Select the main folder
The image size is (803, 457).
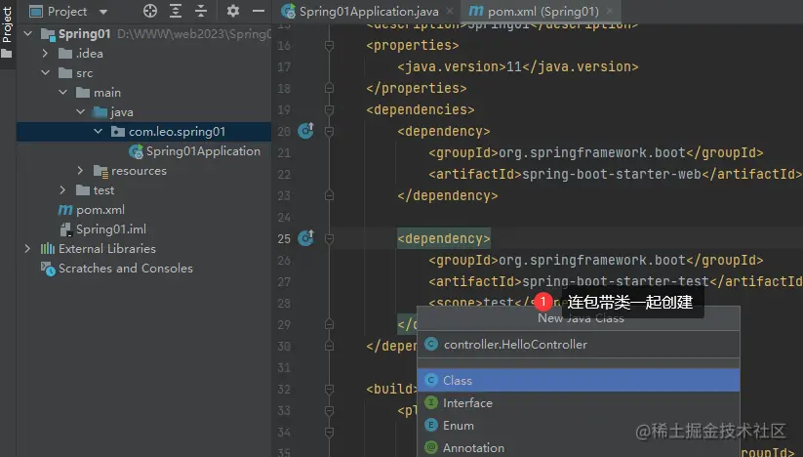coord(107,93)
